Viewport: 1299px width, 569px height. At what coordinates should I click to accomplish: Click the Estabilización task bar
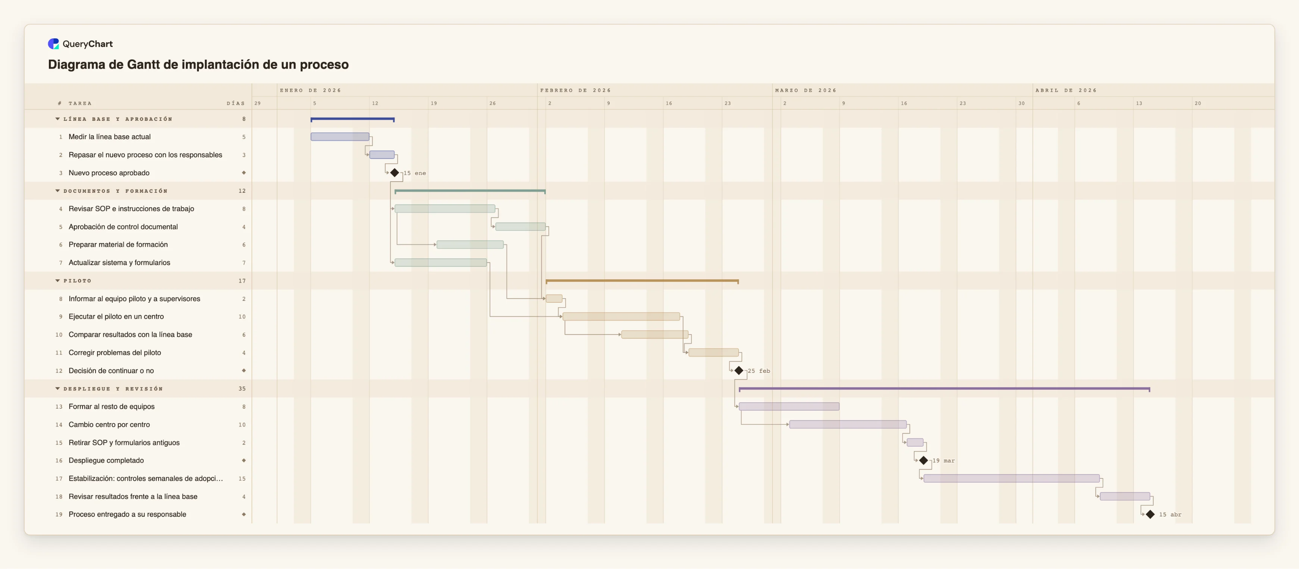pyautogui.click(x=1012, y=478)
